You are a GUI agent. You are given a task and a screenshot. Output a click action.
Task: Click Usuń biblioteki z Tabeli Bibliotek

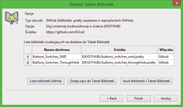(146, 81)
